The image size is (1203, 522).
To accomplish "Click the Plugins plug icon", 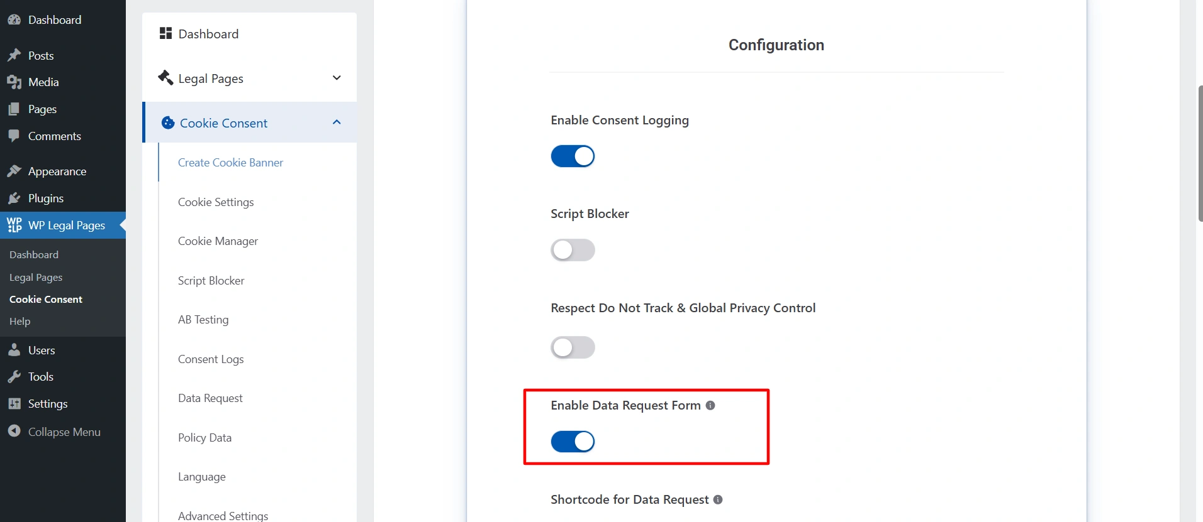I will [14, 198].
